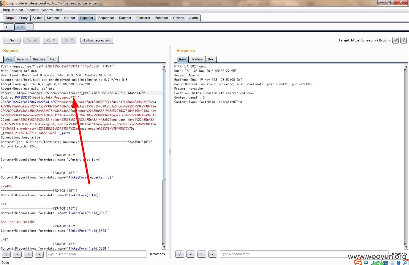
Task: Click the pencil edit target icon
Action: click(395, 40)
